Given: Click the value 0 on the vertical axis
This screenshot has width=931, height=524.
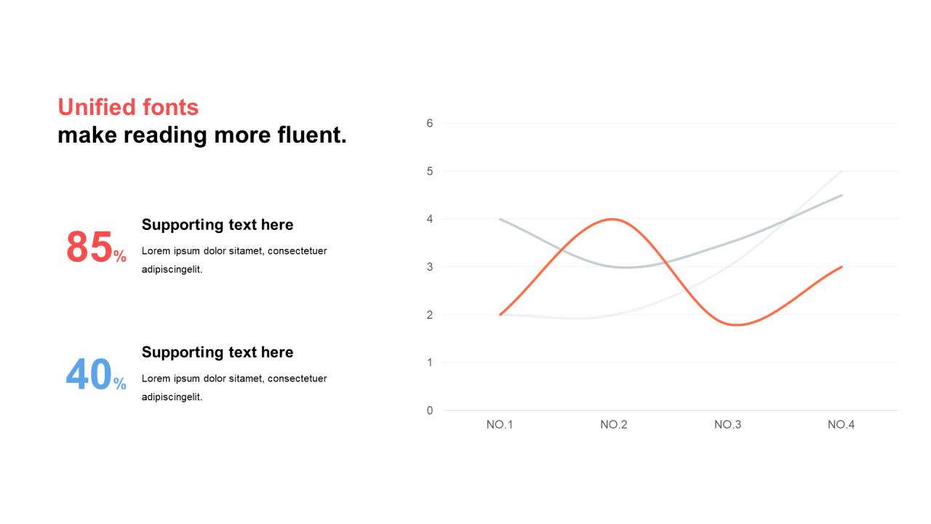Looking at the screenshot, I should click(430, 410).
